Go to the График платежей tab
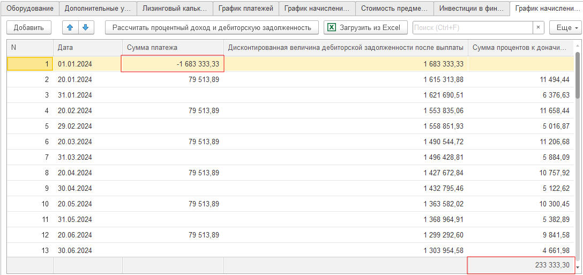Image resolution: width=583 pixels, height=275 pixels. 245,9
